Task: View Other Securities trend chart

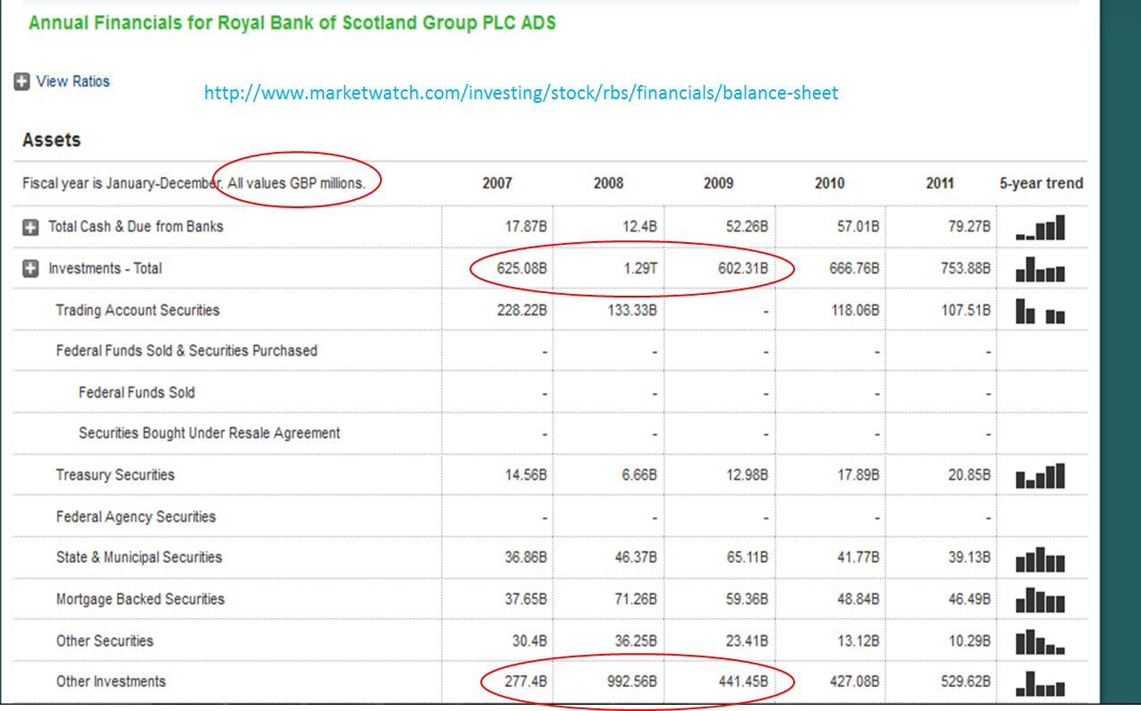Action: pyautogui.click(x=1041, y=641)
